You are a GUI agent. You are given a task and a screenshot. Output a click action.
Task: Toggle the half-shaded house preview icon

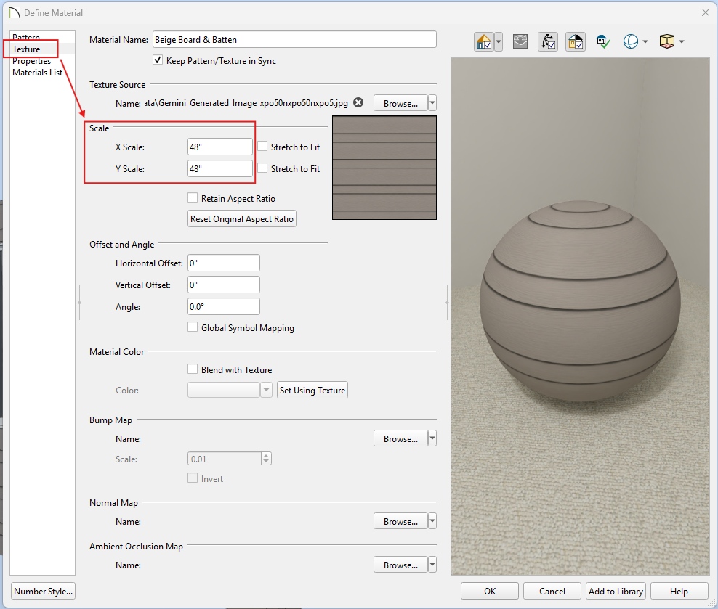click(x=576, y=41)
